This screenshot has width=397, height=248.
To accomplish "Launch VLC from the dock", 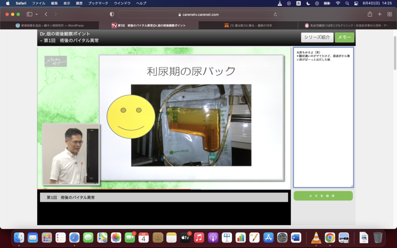I will [316, 237].
